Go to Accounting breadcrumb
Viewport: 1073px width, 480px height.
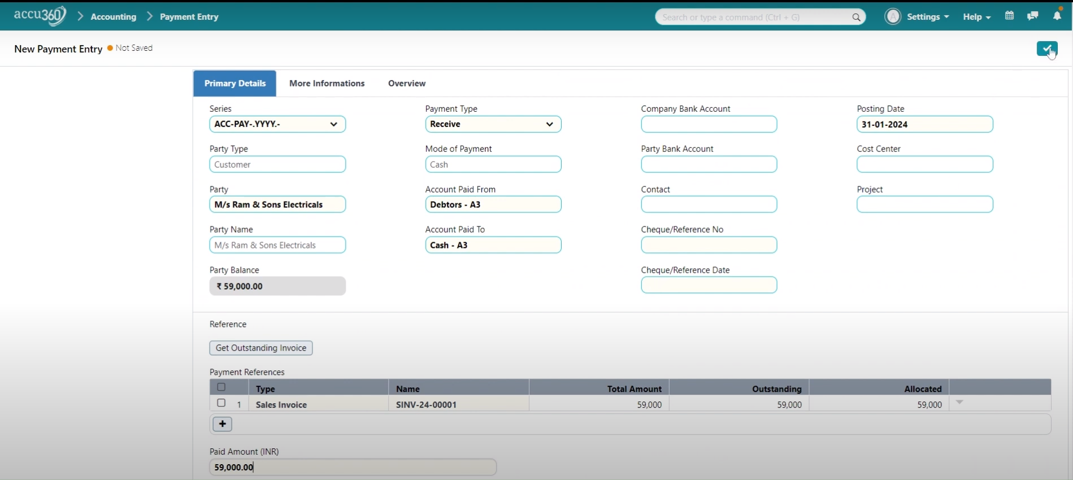point(114,17)
